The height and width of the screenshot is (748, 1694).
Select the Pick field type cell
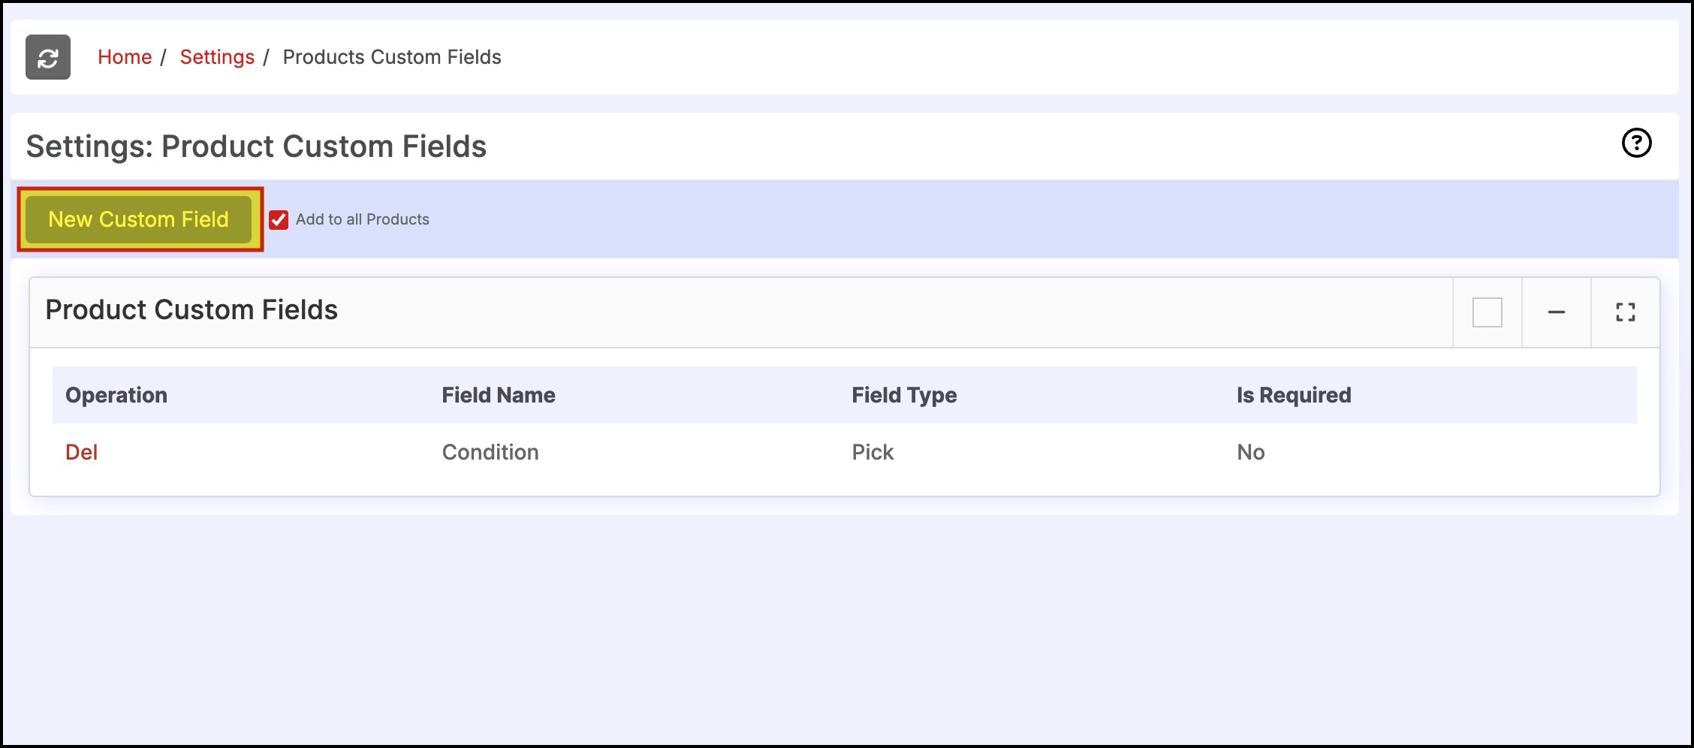(x=873, y=452)
